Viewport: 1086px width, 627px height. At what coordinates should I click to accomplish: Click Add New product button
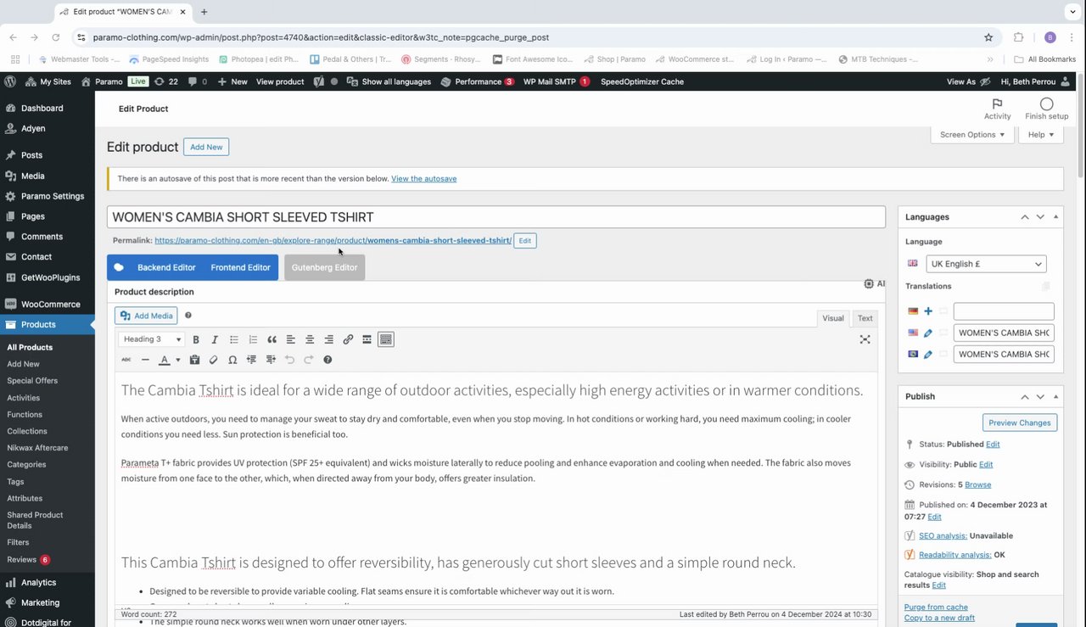click(x=206, y=147)
